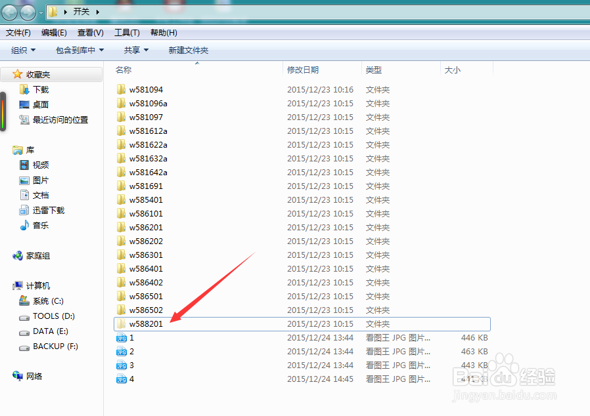Select folder w581642a
The width and height of the screenshot is (590, 416).
point(148,173)
